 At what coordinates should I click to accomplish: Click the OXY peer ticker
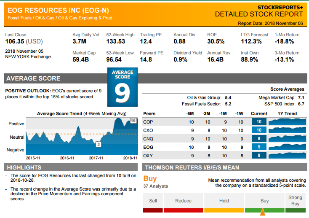(148, 156)
